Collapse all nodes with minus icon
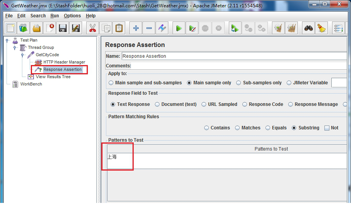This screenshot has width=351, height=211. point(149,28)
